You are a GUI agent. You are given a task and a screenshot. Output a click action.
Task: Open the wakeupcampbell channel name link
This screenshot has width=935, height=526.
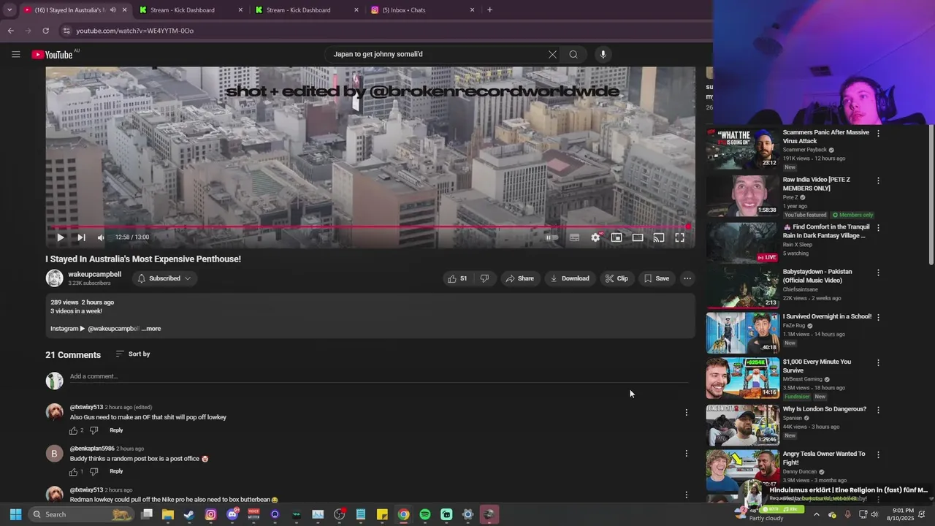(95, 275)
